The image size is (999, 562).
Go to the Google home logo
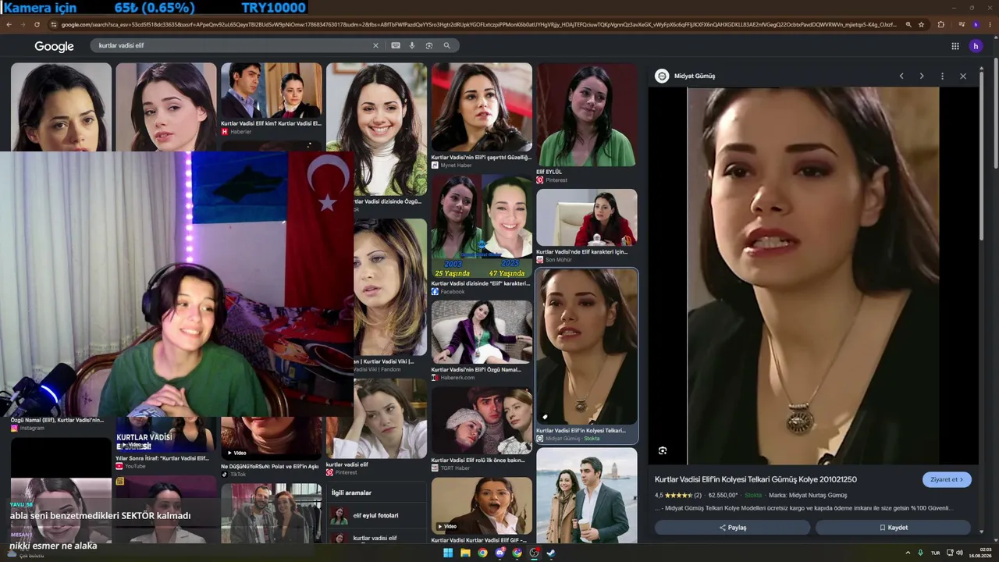[54, 46]
